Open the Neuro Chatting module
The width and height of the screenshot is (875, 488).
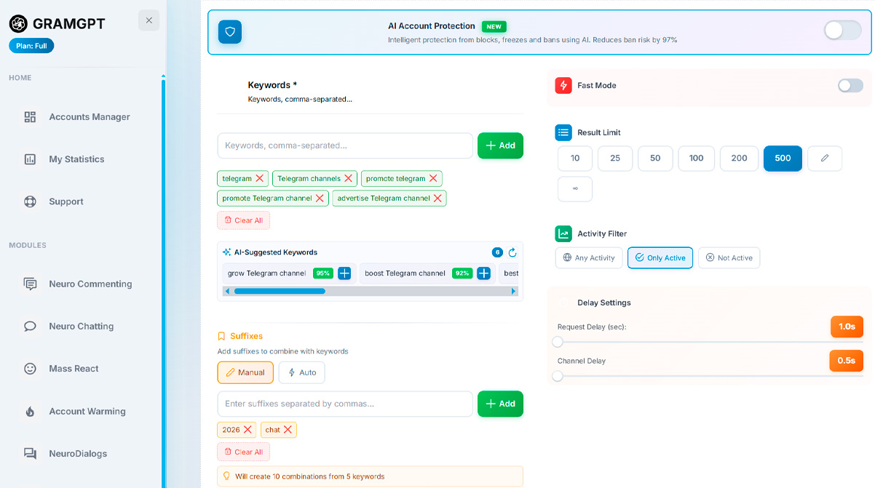[81, 326]
